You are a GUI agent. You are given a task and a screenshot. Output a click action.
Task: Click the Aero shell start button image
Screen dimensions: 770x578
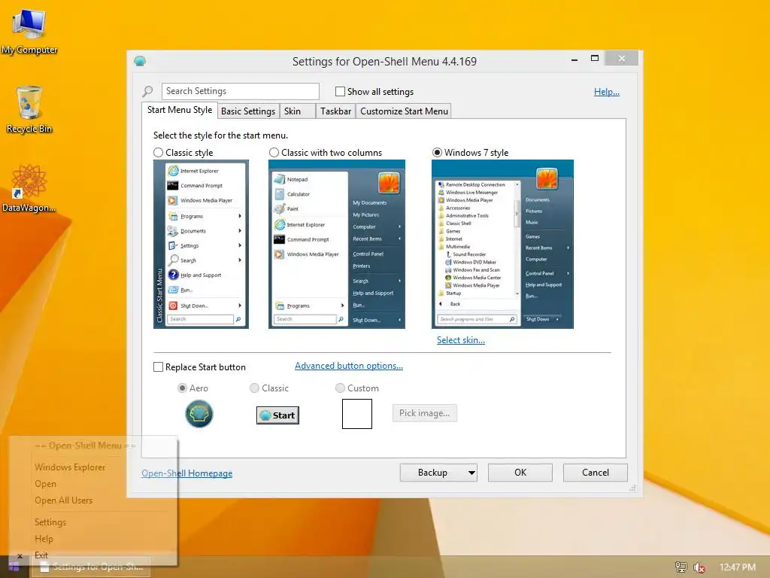coord(199,414)
